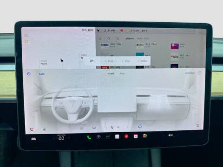Open the calendar app in the dock
Viewport: 223px width, 167px height.
(136, 136)
